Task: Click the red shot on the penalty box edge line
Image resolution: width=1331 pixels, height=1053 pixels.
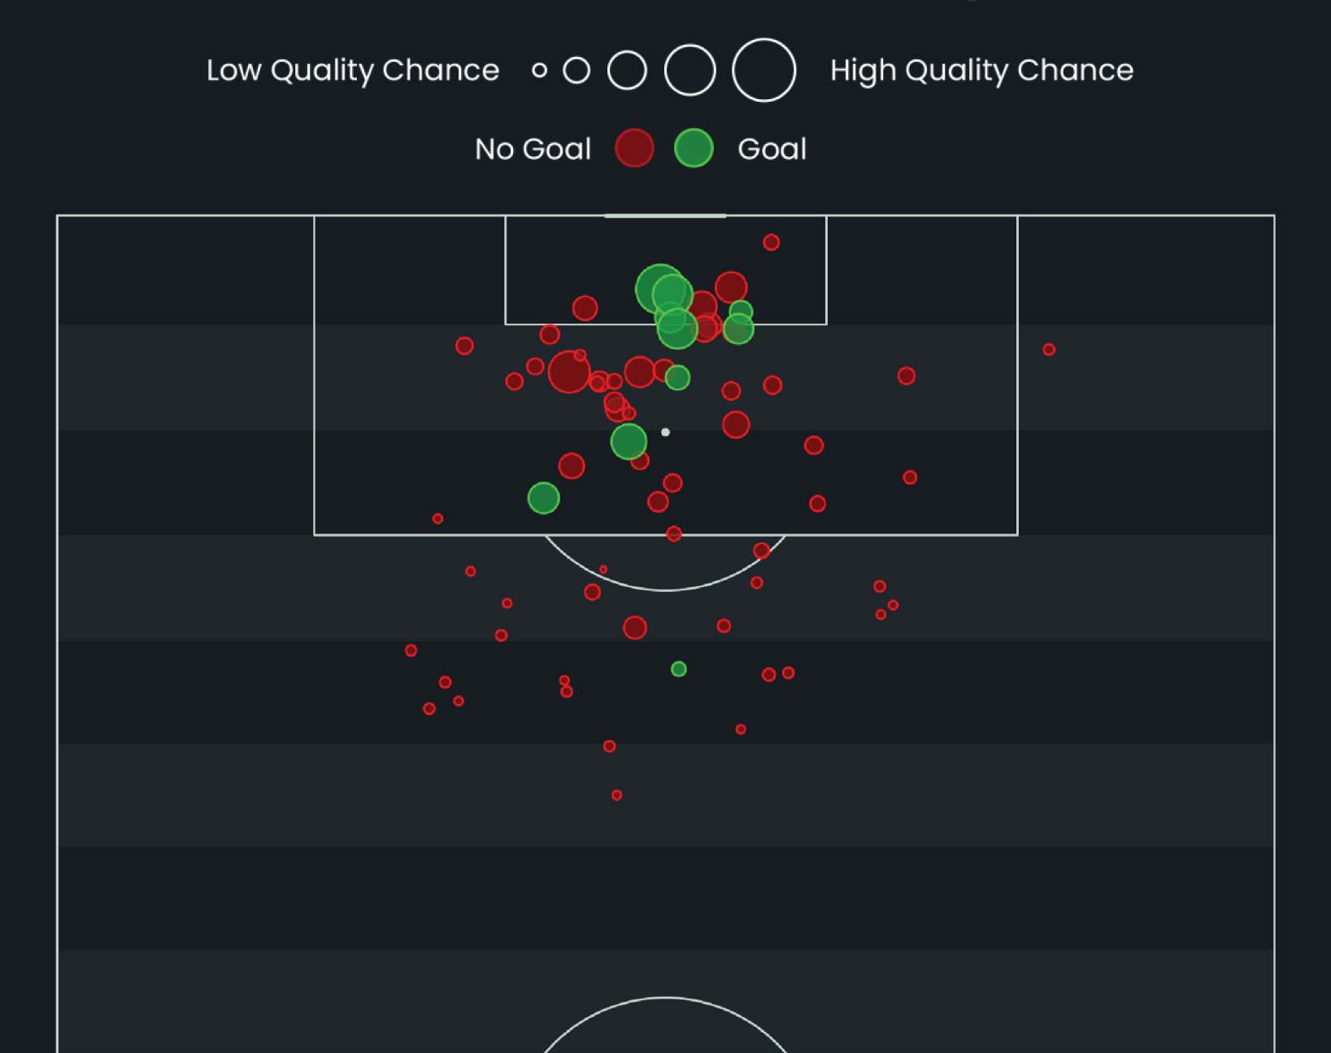Action: tap(674, 534)
